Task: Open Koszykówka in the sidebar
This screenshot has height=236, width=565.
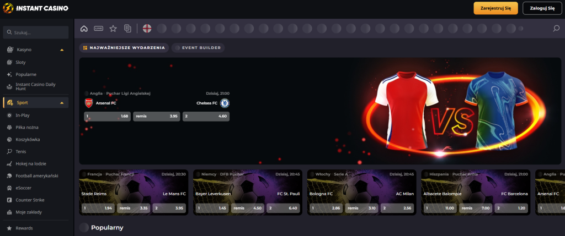Action: (28, 139)
